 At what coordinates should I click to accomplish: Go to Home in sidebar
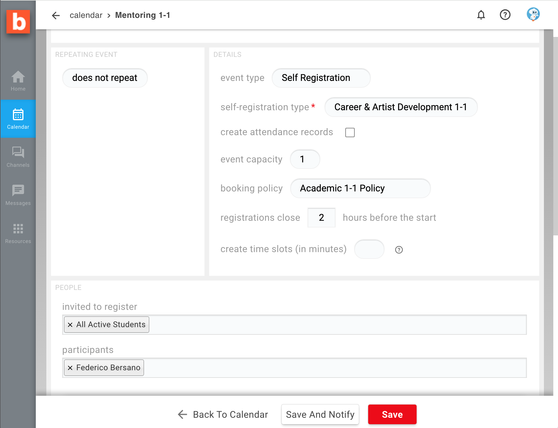pyautogui.click(x=18, y=81)
